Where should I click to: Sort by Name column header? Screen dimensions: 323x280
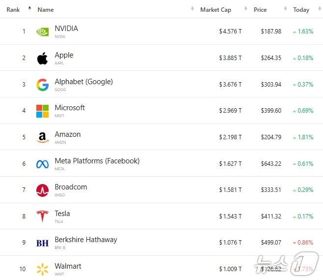(46, 10)
